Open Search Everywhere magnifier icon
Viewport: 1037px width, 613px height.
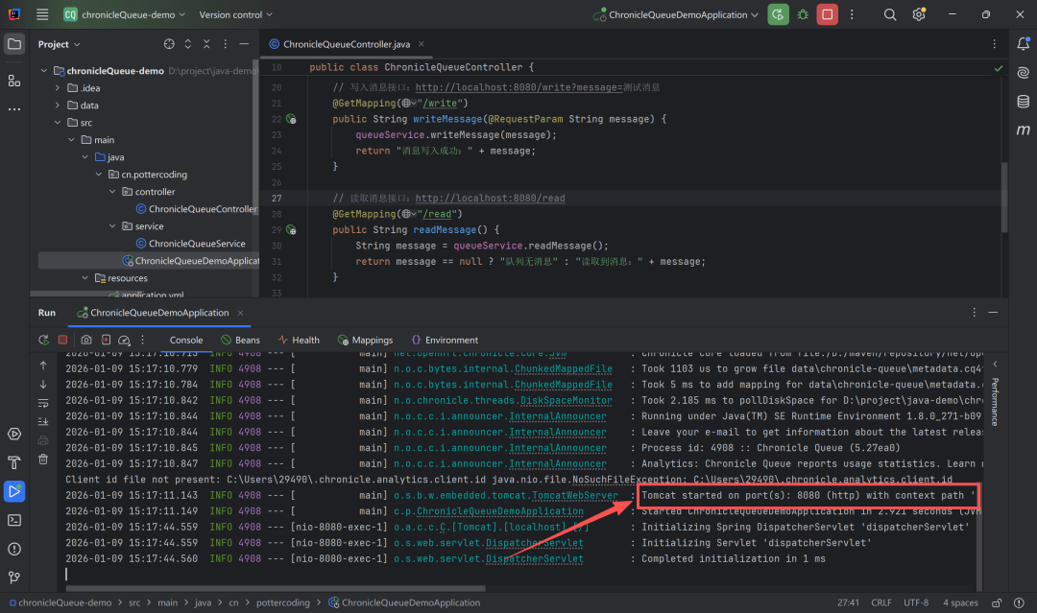[890, 14]
